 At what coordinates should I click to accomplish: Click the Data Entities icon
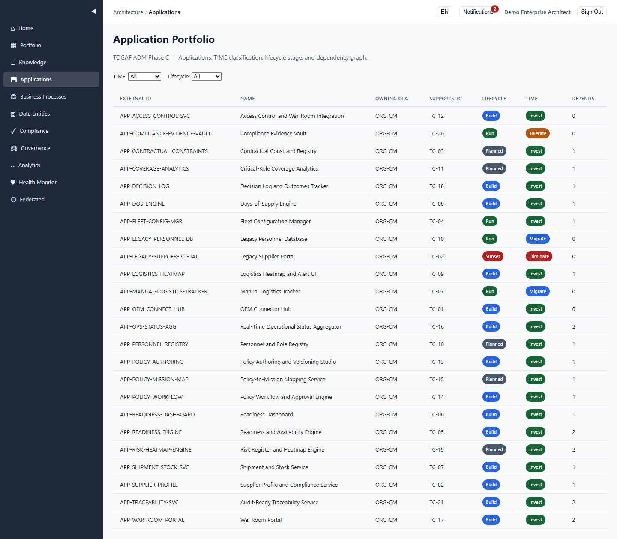tap(13, 114)
